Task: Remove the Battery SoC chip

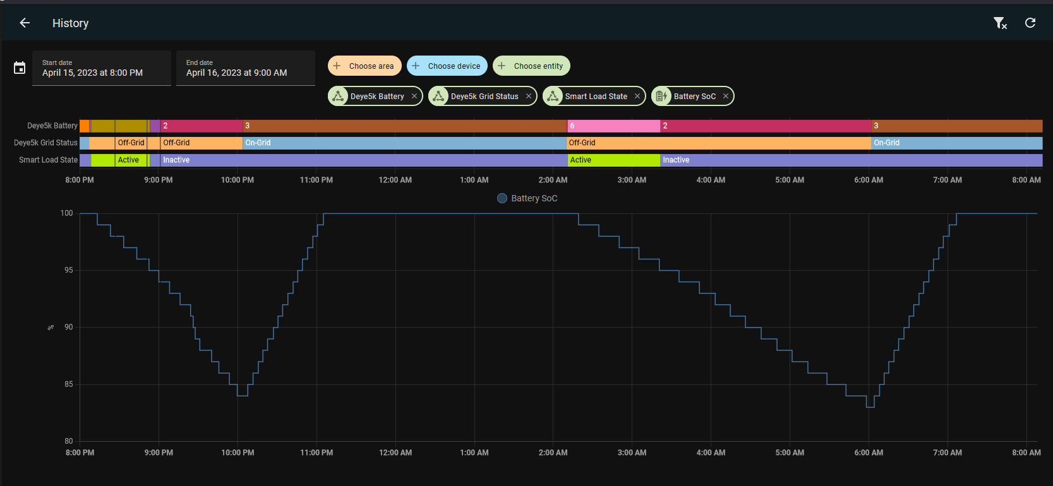Action: pyautogui.click(x=726, y=97)
